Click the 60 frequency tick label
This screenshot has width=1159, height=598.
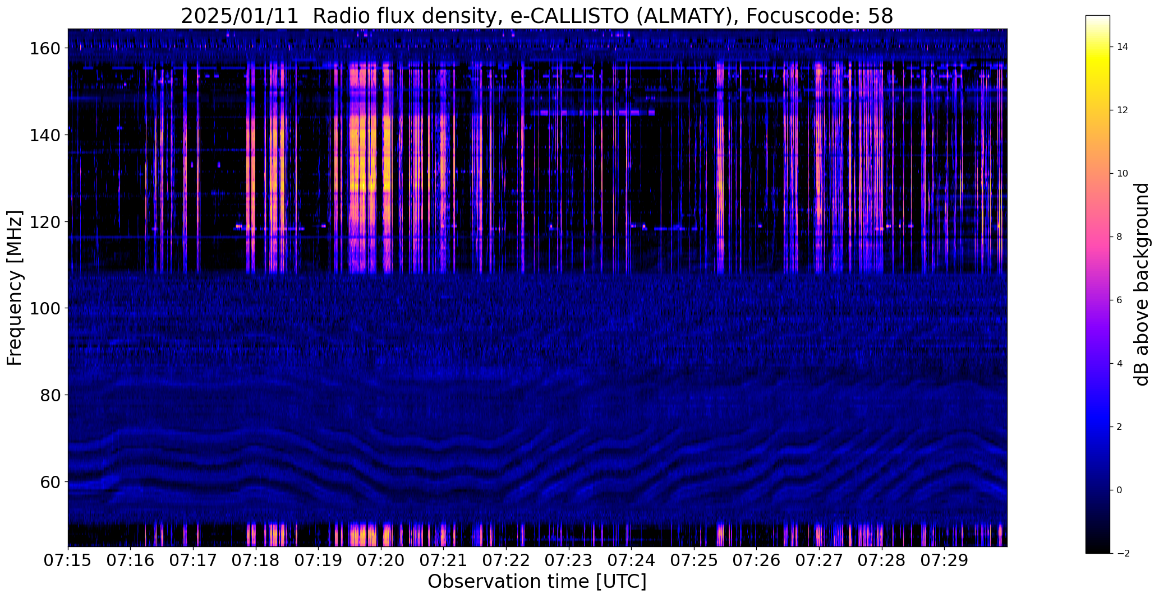[50, 481]
